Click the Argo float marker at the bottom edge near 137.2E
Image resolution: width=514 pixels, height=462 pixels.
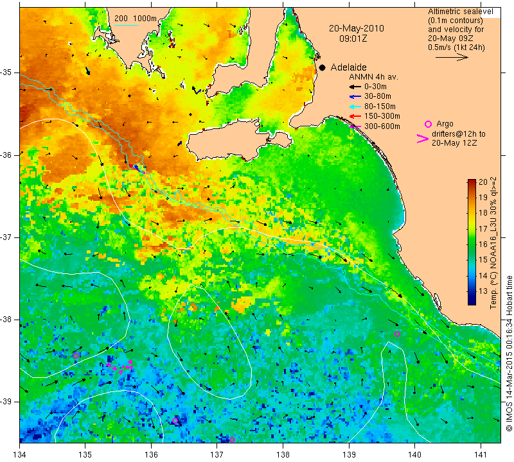pos(232,440)
